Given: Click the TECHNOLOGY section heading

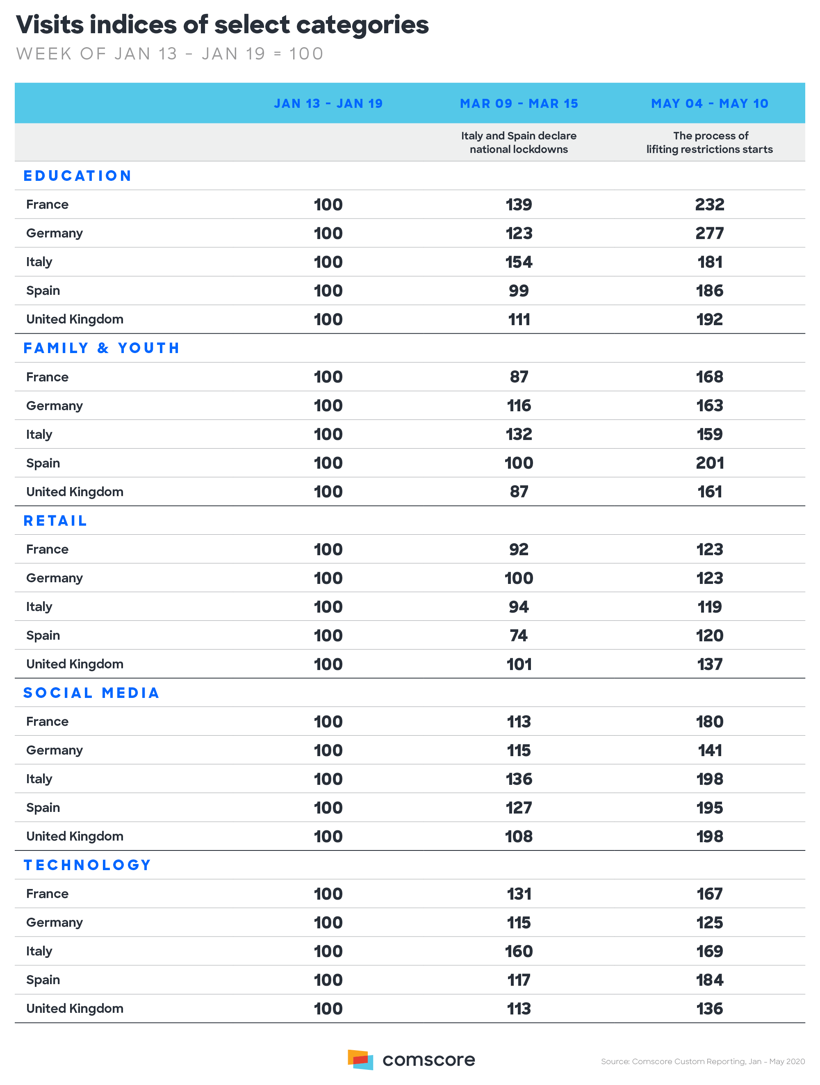Looking at the screenshot, I should click(88, 865).
